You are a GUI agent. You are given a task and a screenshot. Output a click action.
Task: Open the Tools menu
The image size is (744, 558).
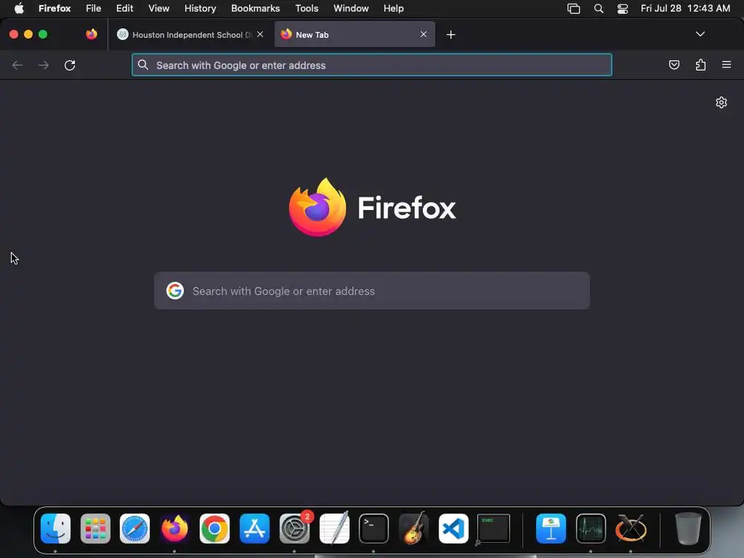[307, 9]
